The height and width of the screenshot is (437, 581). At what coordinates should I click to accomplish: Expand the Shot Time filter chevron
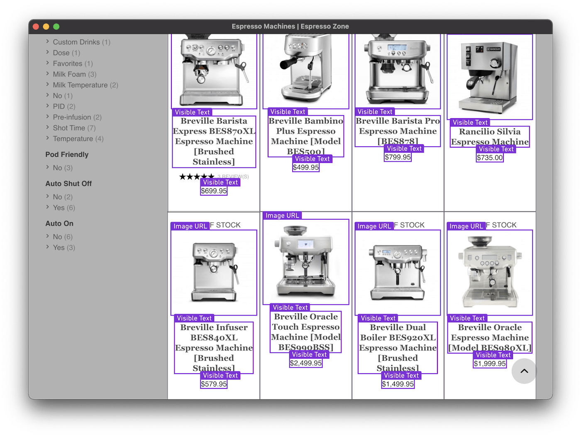(47, 128)
